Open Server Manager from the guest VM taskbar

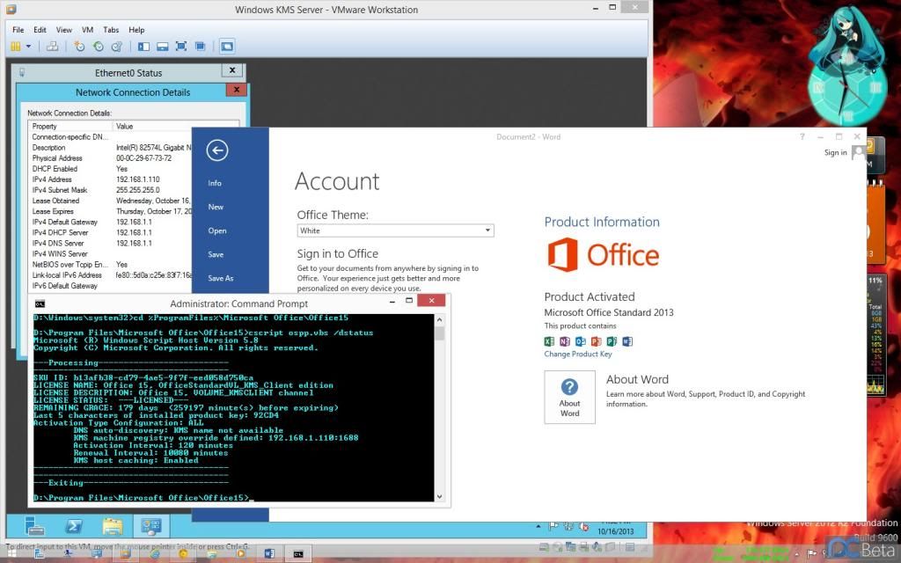click(35, 526)
